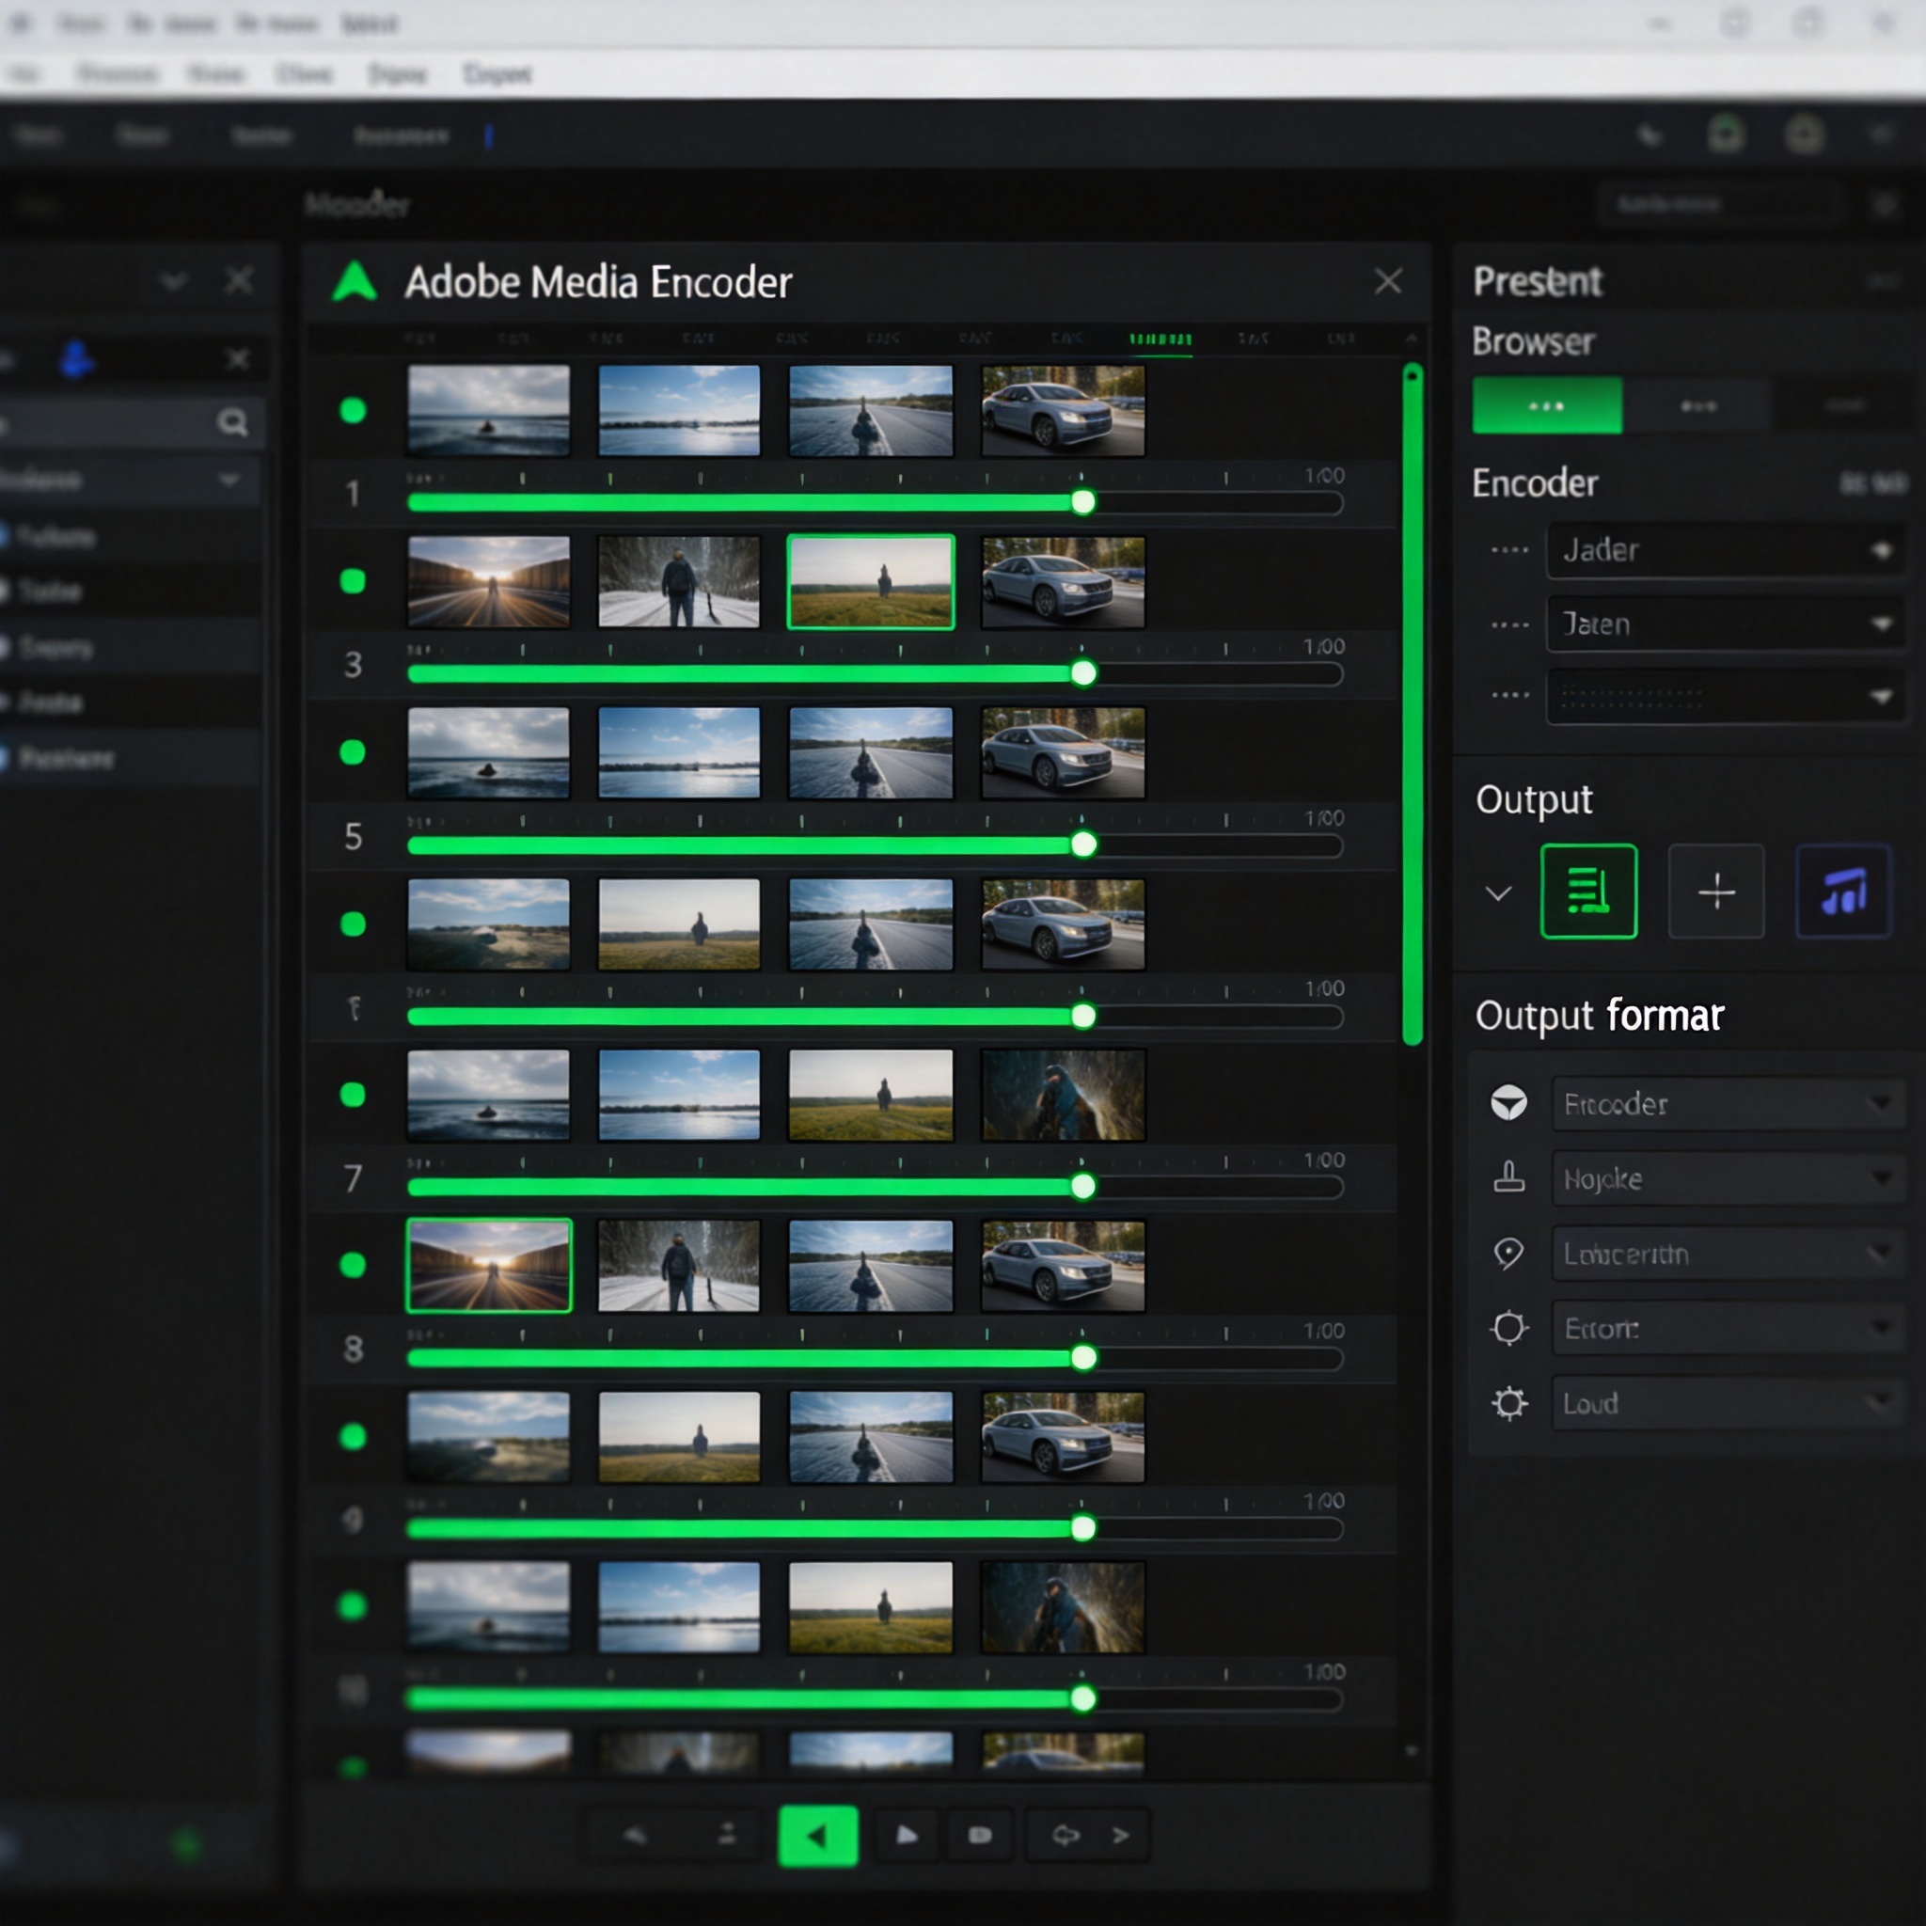This screenshot has width=1926, height=1926.
Task: Switch to the Mooder tab
Action: pyautogui.click(x=356, y=204)
